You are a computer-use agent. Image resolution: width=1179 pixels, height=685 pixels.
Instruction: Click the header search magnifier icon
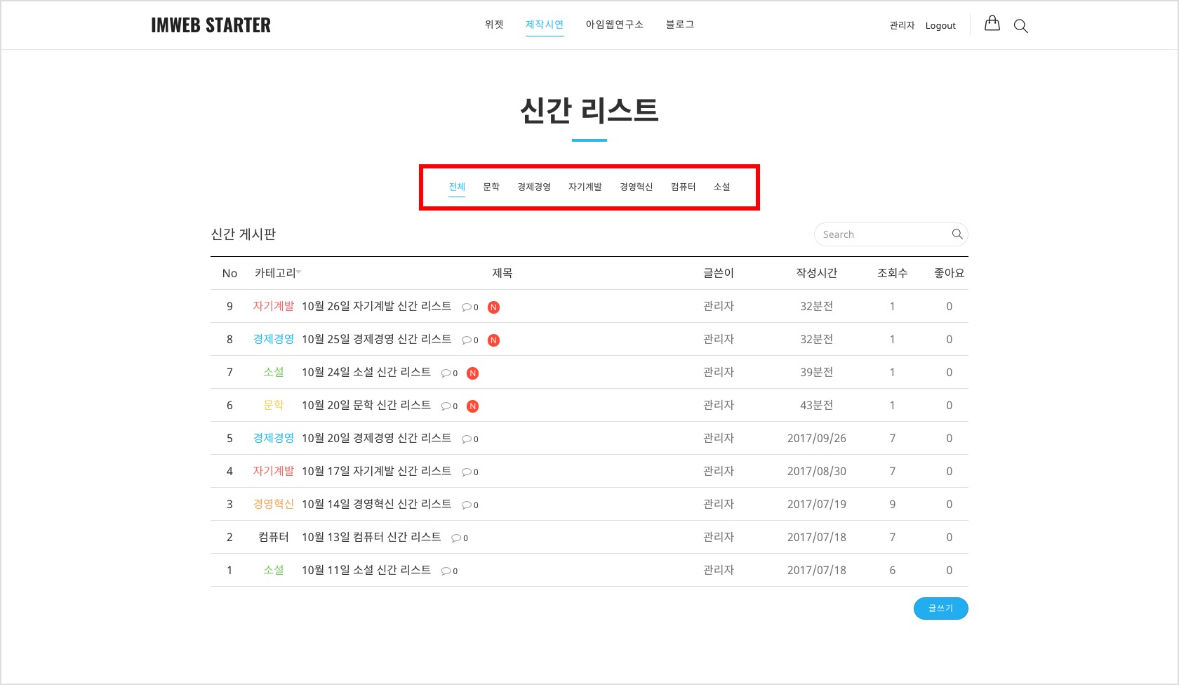[x=1020, y=27]
